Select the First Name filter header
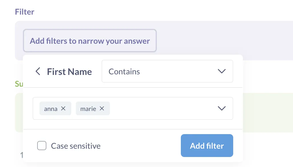 pyautogui.click(x=69, y=71)
